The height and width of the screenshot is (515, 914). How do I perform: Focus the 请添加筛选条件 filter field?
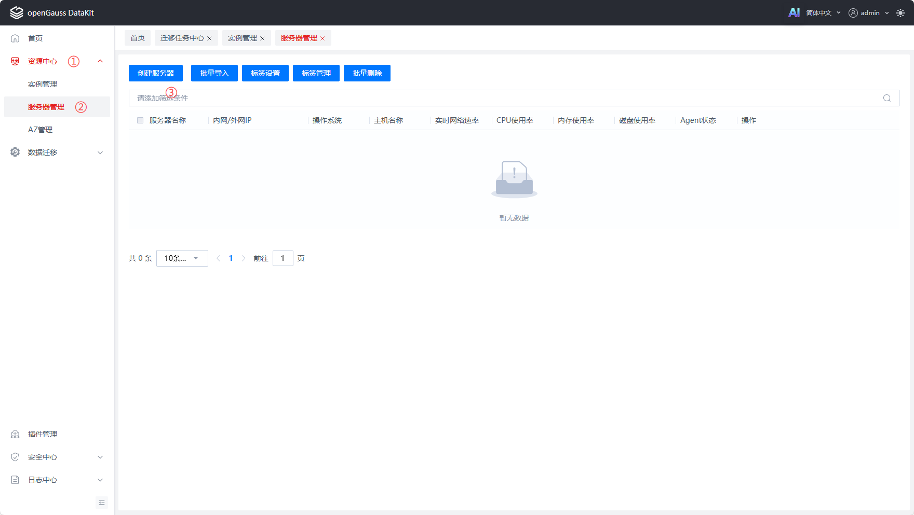(x=514, y=98)
